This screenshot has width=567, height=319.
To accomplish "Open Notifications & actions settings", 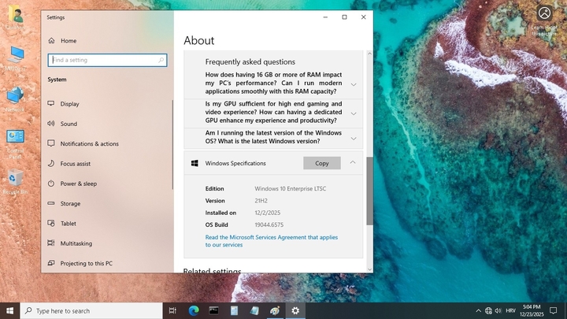I will (89, 143).
